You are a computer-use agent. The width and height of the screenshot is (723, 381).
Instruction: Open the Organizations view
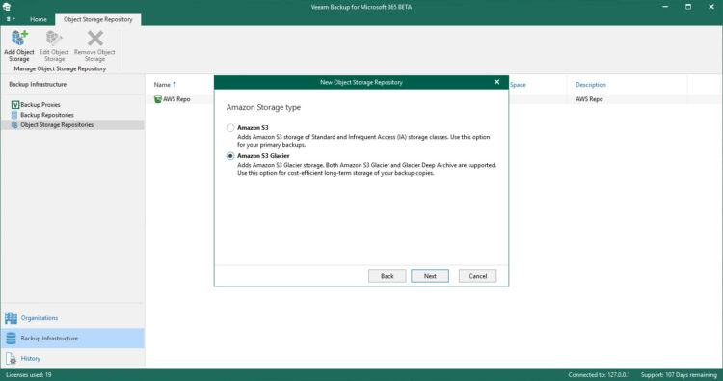pyautogui.click(x=72, y=317)
